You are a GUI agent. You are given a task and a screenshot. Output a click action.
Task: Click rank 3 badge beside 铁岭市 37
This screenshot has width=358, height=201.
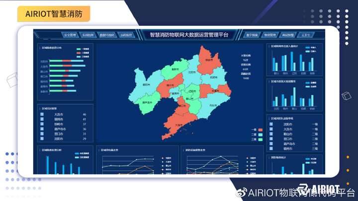(42, 124)
